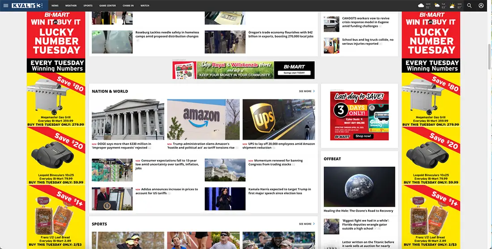Click the school bus crash thumbnail

click(x=331, y=46)
